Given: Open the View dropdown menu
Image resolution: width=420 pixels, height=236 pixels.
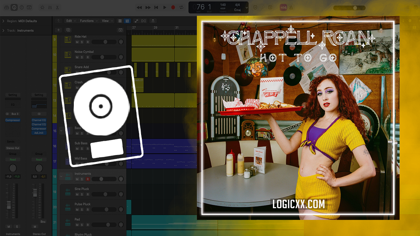Looking at the screenshot, I should point(107,21).
